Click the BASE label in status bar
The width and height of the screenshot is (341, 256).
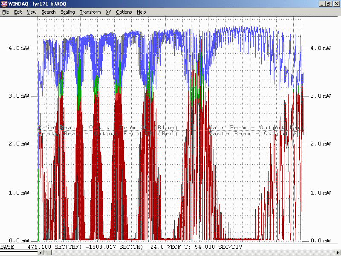coord(7,247)
